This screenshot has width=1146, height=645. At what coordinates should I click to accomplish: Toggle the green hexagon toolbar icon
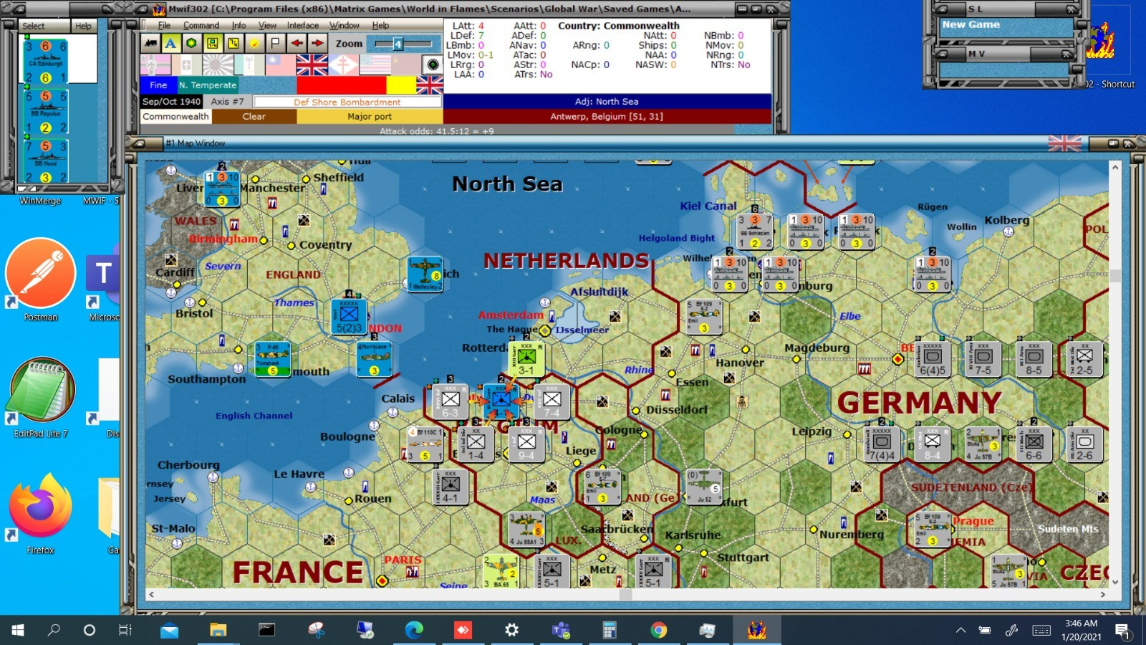point(191,43)
